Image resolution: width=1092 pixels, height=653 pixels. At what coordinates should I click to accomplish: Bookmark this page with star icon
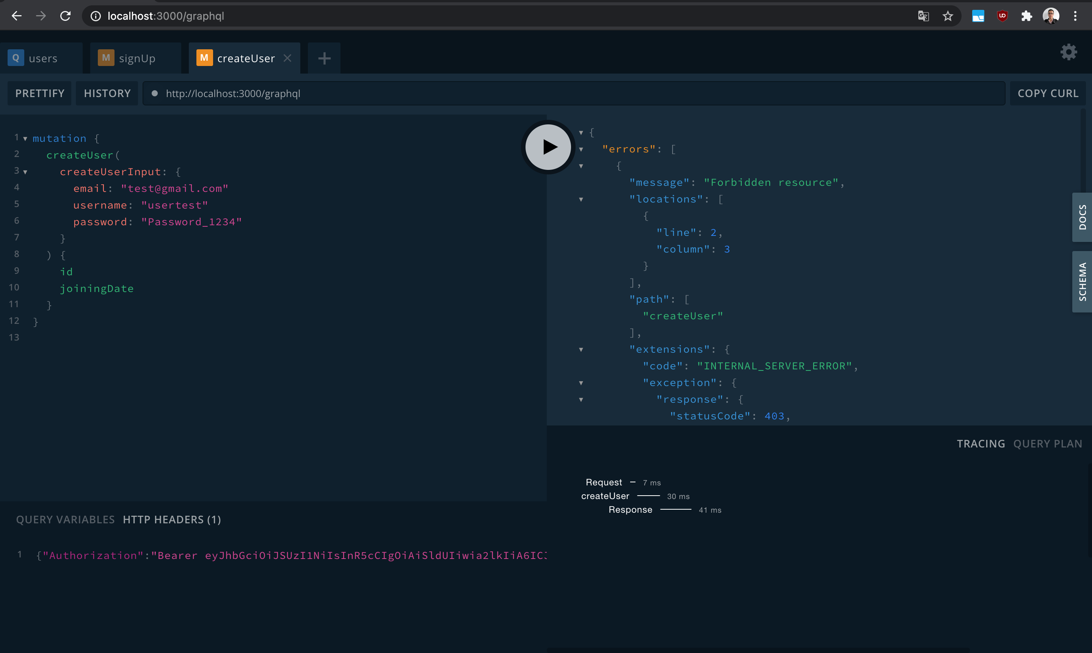948,16
